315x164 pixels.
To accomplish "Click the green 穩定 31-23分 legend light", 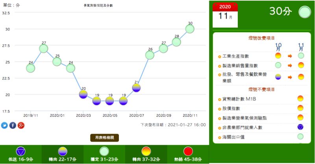I will point(104,151).
